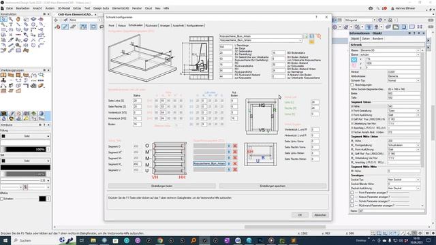Open Chrome from the taskbar

160,240
